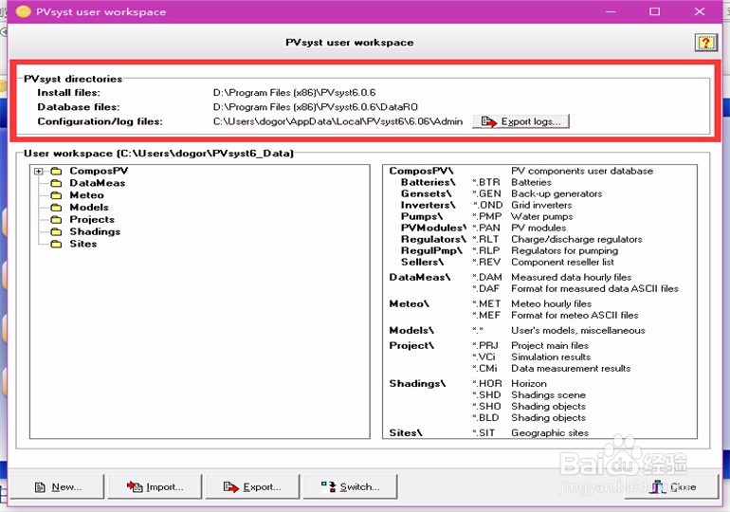Click the Switch... button

point(350,486)
